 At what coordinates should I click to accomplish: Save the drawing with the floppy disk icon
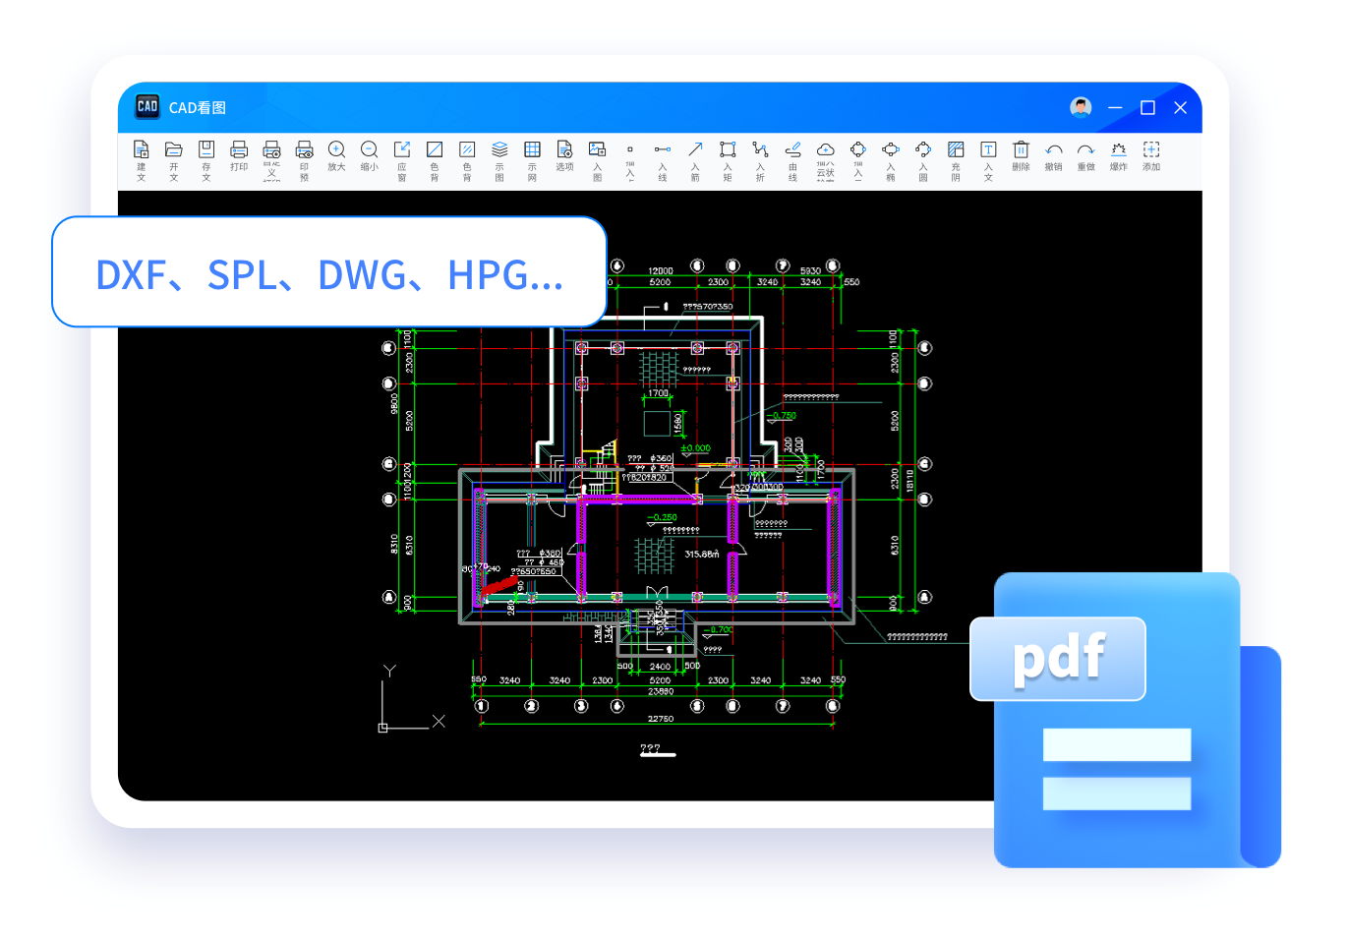(206, 150)
